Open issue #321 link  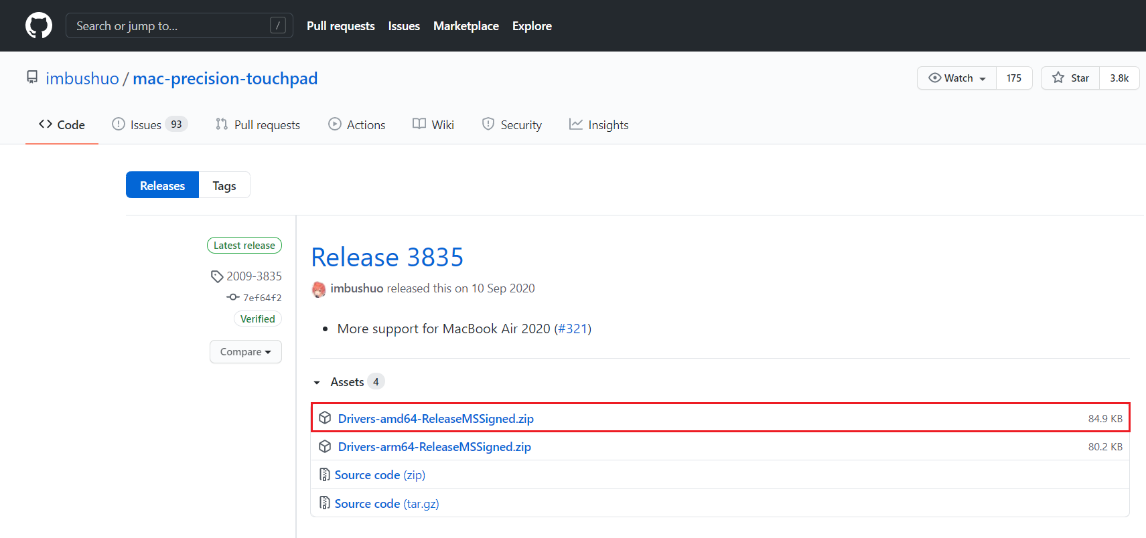pos(573,329)
